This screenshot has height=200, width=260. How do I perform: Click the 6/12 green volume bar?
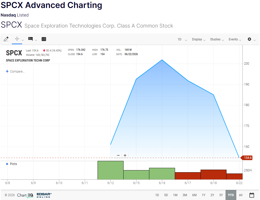[110, 170]
